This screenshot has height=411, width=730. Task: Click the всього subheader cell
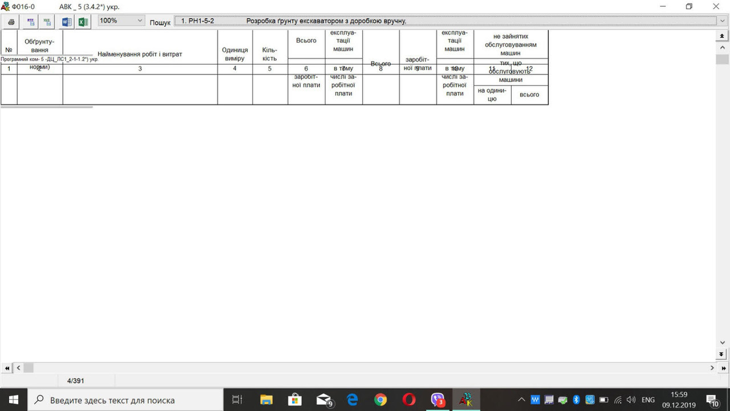tap(529, 95)
